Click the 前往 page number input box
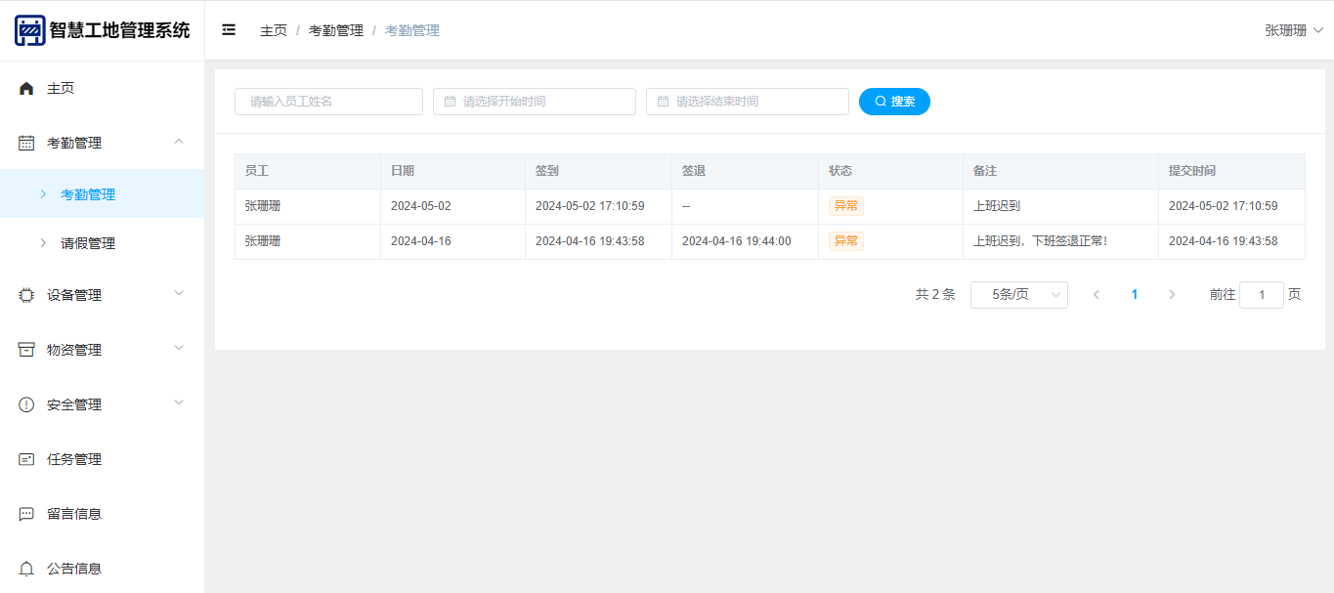This screenshot has height=593, width=1334. pos(1262,295)
